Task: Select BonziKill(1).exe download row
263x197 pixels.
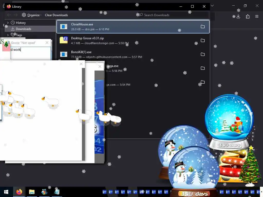Action: coord(133,54)
